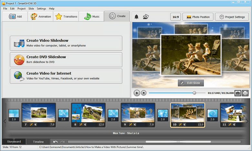Switch to Storyboard view
This screenshot has height=151, width=252.
tap(14, 142)
